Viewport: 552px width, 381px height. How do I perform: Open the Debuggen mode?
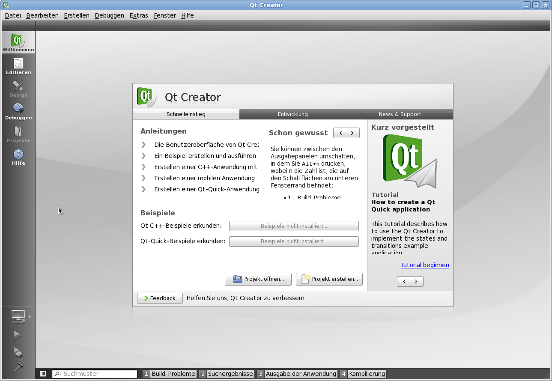18,111
